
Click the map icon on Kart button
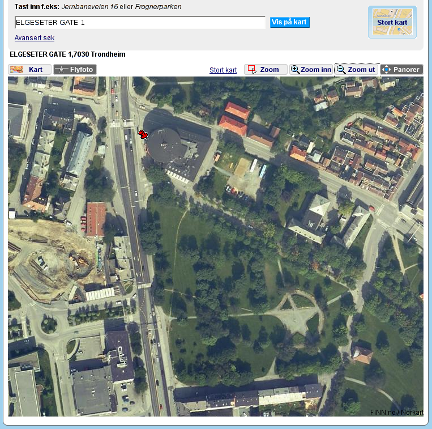point(16,70)
